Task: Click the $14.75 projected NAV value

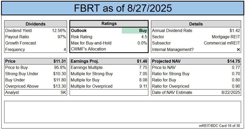Action: point(234,61)
